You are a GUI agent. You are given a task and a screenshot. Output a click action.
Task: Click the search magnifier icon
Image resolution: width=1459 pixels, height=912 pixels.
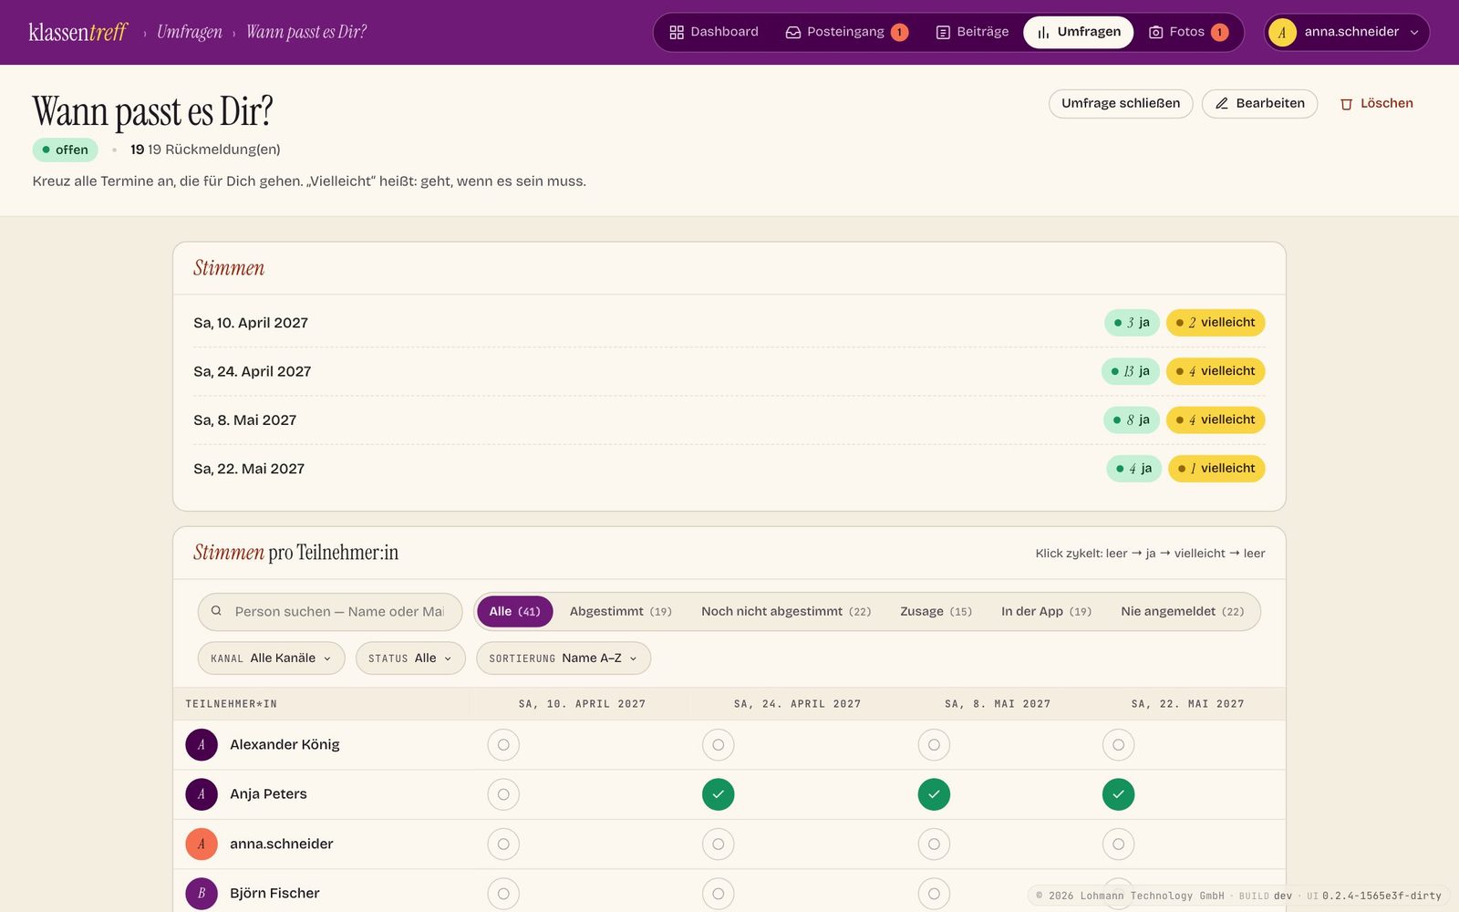[216, 611]
